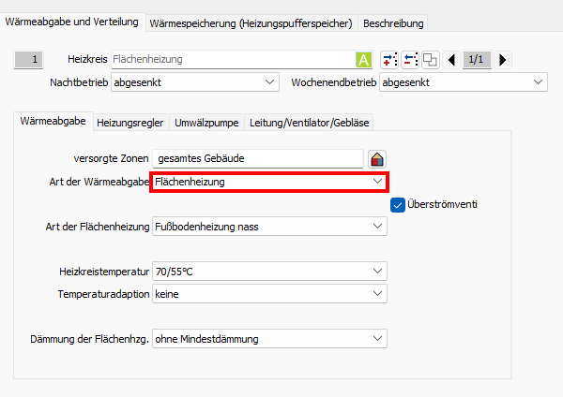
Task: Select the Heizungsregler tab
Action: 130,122
